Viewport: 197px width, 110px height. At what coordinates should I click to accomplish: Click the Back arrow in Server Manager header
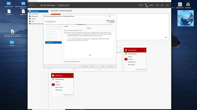30,5
